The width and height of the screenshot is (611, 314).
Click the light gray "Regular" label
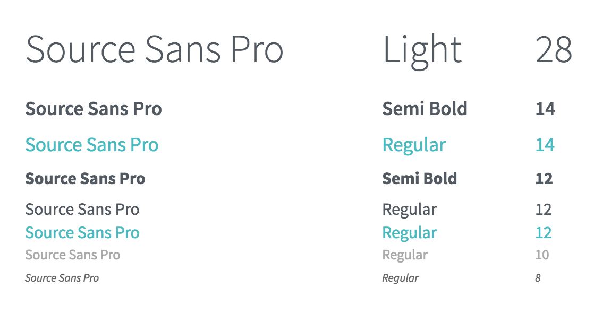coord(405,255)
